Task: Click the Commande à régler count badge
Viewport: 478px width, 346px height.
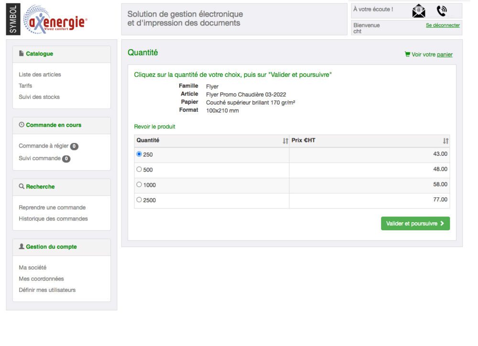Action: [74, 146]
